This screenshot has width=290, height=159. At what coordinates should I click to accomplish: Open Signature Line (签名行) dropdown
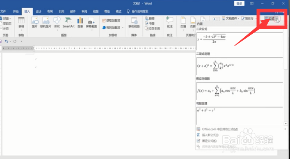click(249, 18)
